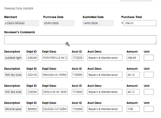The width and height of the screenshot is (161, 118).
Task: Click the Unit box in the outdoor light row
Action: point(149,58)
